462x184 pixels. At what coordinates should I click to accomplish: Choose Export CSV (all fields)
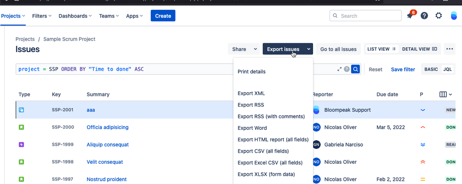tap(263, 151)
